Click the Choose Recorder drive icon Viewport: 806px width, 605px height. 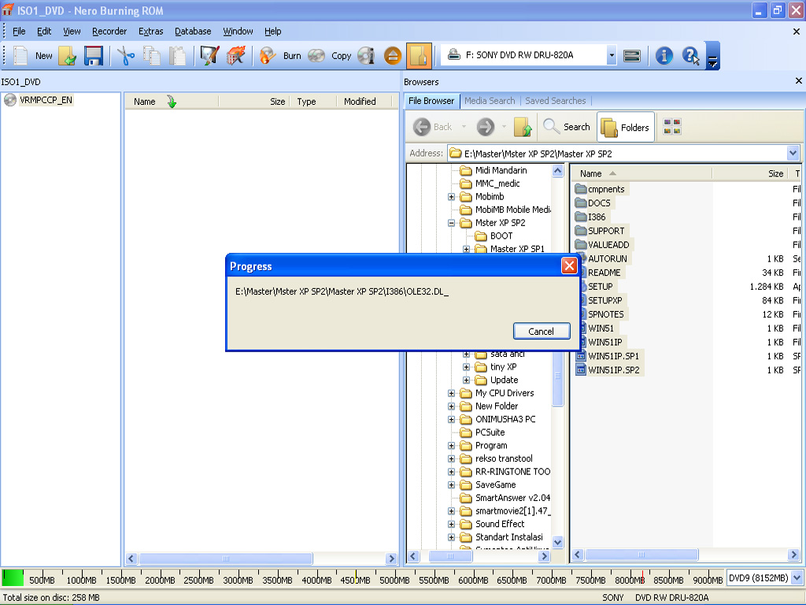coord(632,56)
